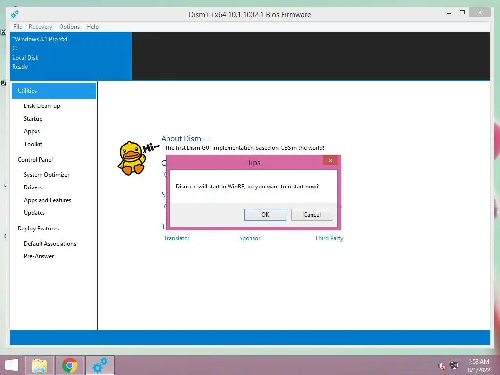Select the Control Panel section
The image size is (500, 375).
pyautogui.click(x=35, y=160)
